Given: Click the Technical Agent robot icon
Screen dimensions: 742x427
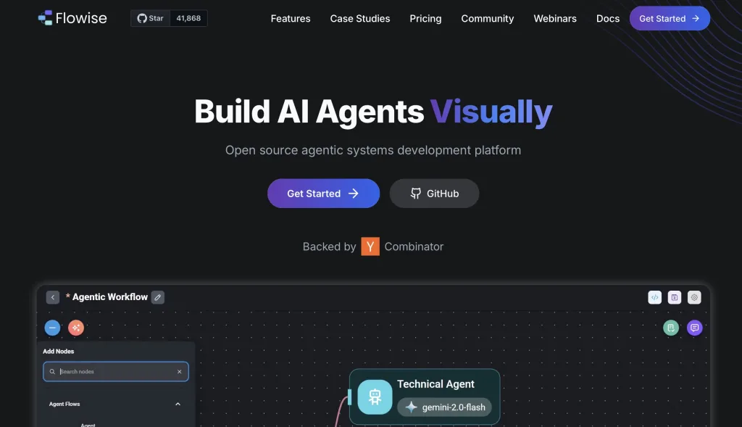Looking at the screenshot, I should (375, 397).
